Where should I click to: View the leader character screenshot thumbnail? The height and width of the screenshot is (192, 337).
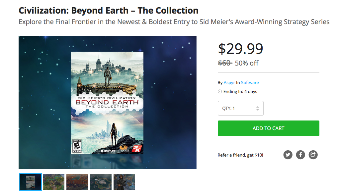coord(124,182)
